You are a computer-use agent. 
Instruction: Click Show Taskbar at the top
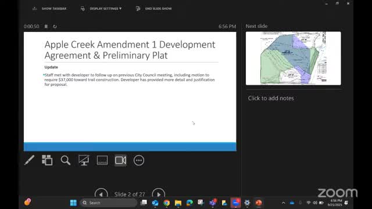click(49, 9)
